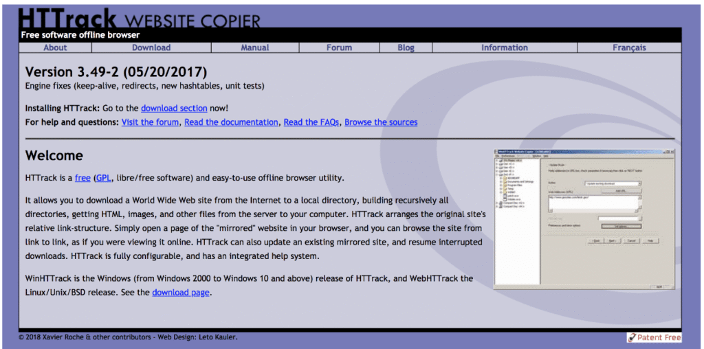Switch to the Français language tab

pos(629,47)
